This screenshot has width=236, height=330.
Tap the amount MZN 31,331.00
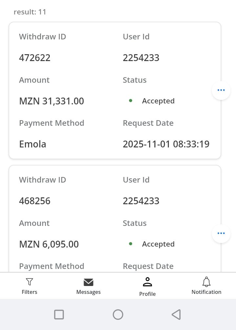tap(51, 101)
